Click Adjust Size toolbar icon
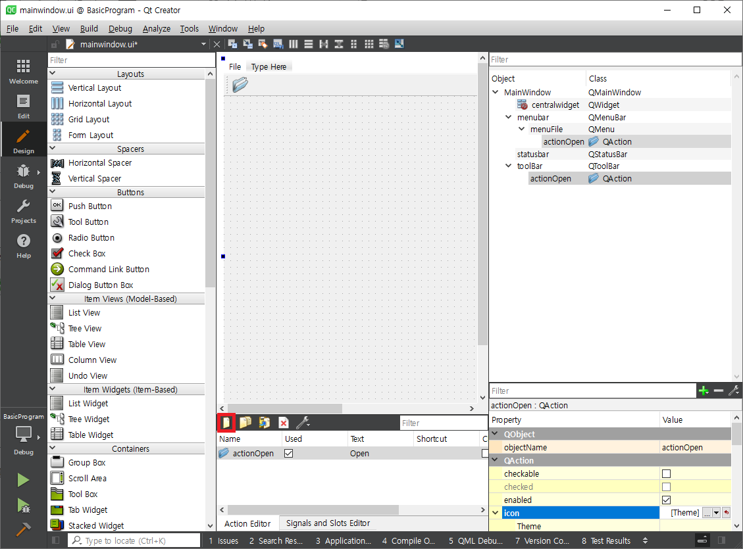This screenshot has height=549, width=743. point(399,44)
